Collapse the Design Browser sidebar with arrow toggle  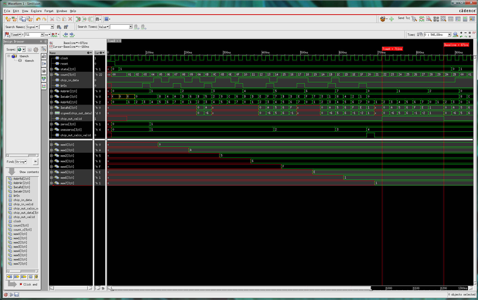click(x=45, y=41)
